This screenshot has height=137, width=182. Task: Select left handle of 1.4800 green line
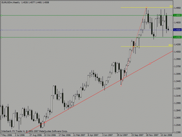pos(1,15)
